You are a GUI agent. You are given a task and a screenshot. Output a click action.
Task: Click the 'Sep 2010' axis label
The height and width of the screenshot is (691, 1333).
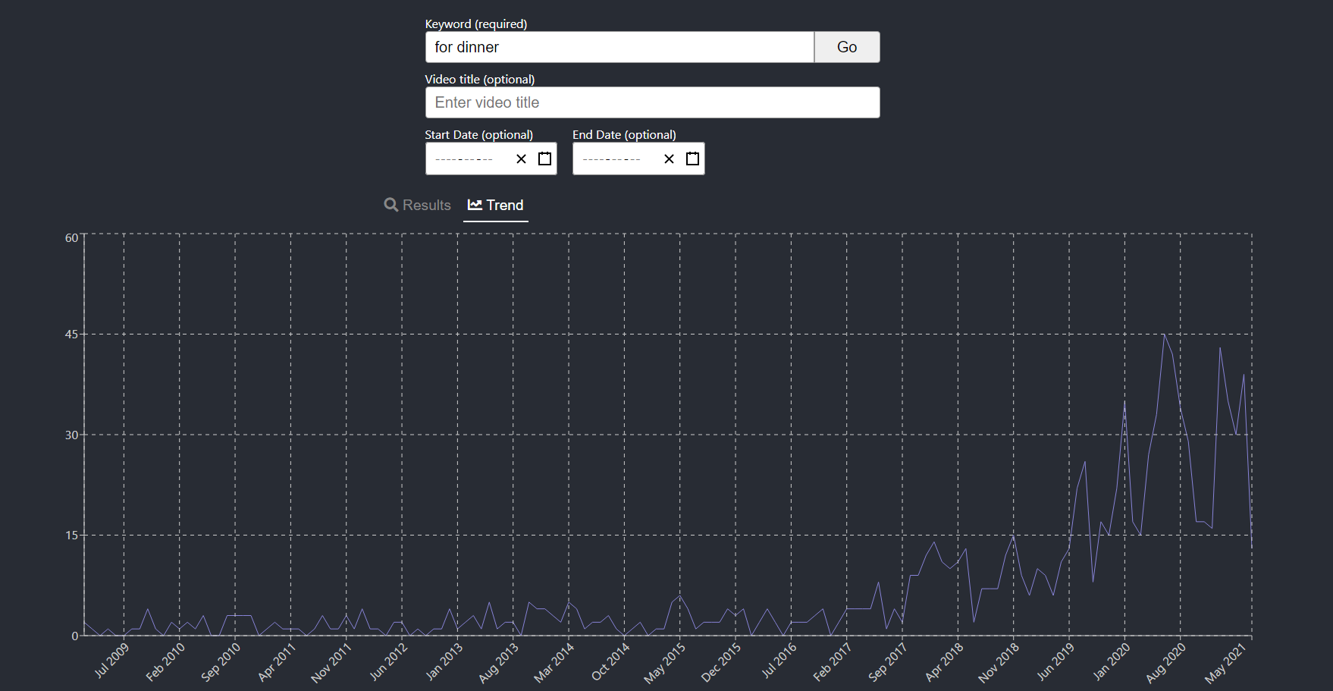pos(221,662)
